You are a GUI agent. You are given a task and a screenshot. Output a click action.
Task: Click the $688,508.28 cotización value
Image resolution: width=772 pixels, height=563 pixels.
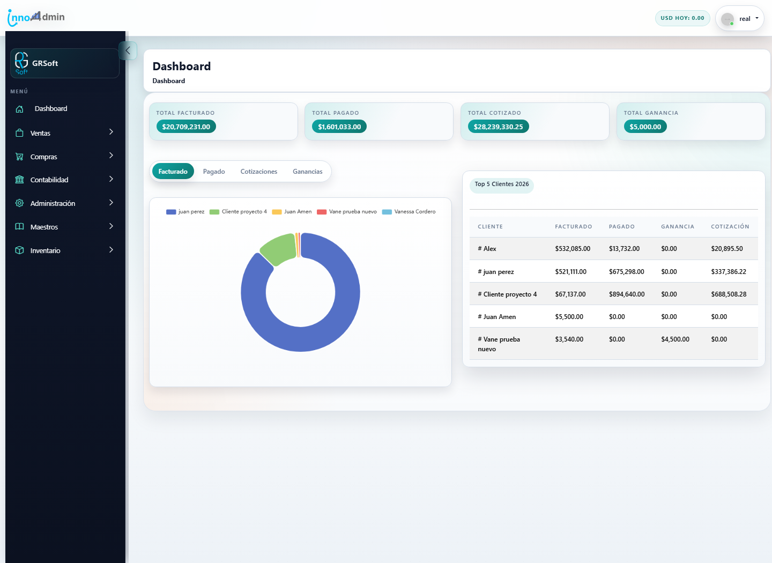(x=729, y=294)
